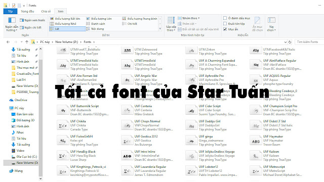Image resolution: width=324 pixels, height=182 pixels.
Task: Select the Lát tiles layout
Action: pos(67,29)
